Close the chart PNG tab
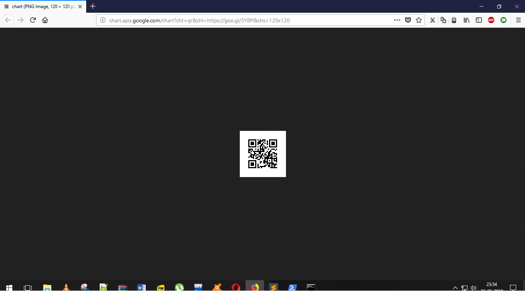 tap(80, 7)
